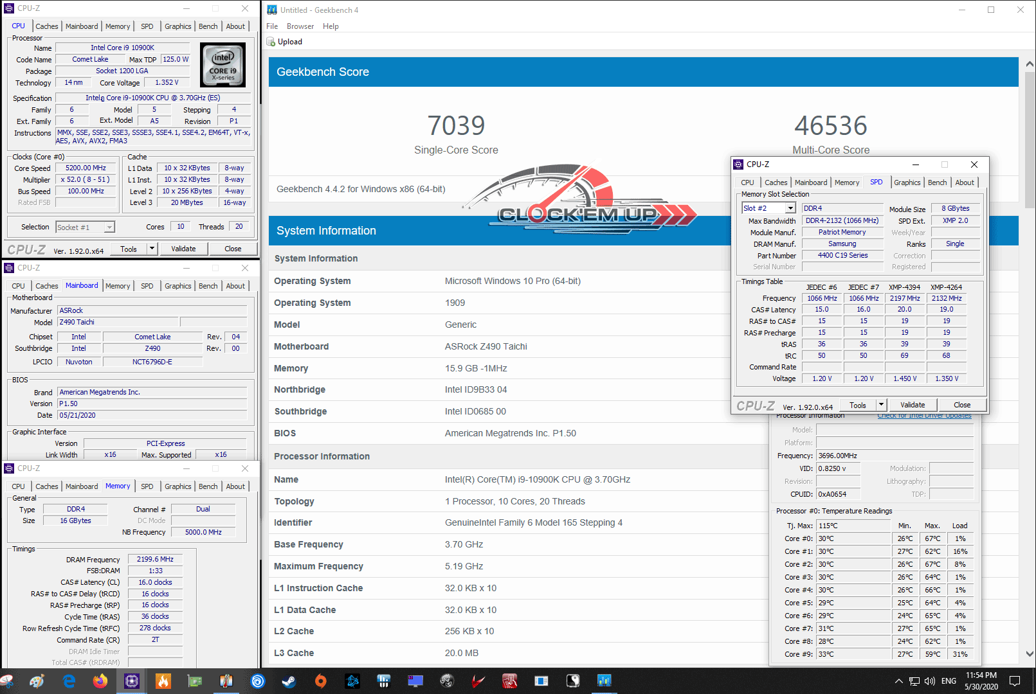Show hidden system tray icons
The image size is (1036, 694).
898,681
